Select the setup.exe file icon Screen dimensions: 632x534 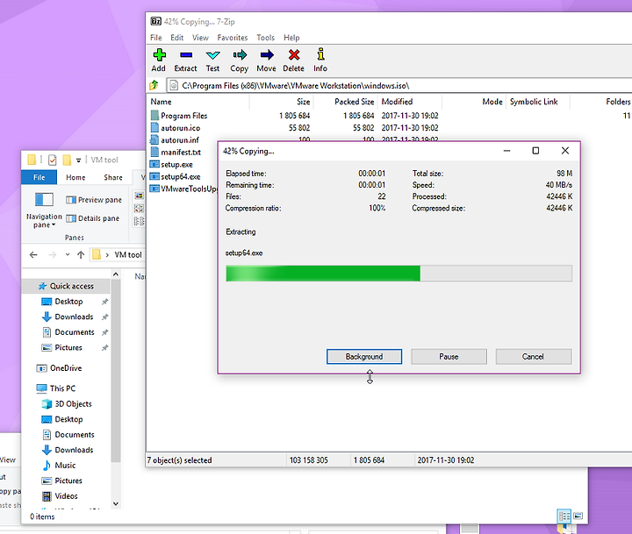(154, 164)
